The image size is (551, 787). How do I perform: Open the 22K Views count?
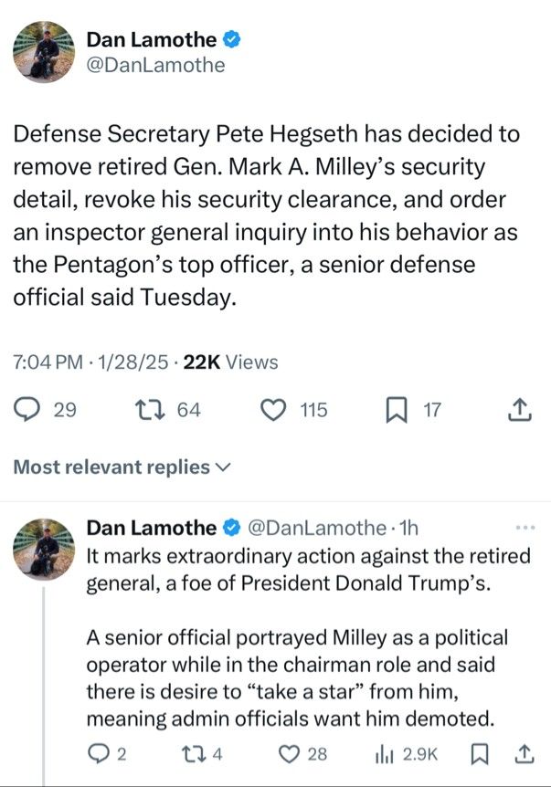[x=230, y=362]
